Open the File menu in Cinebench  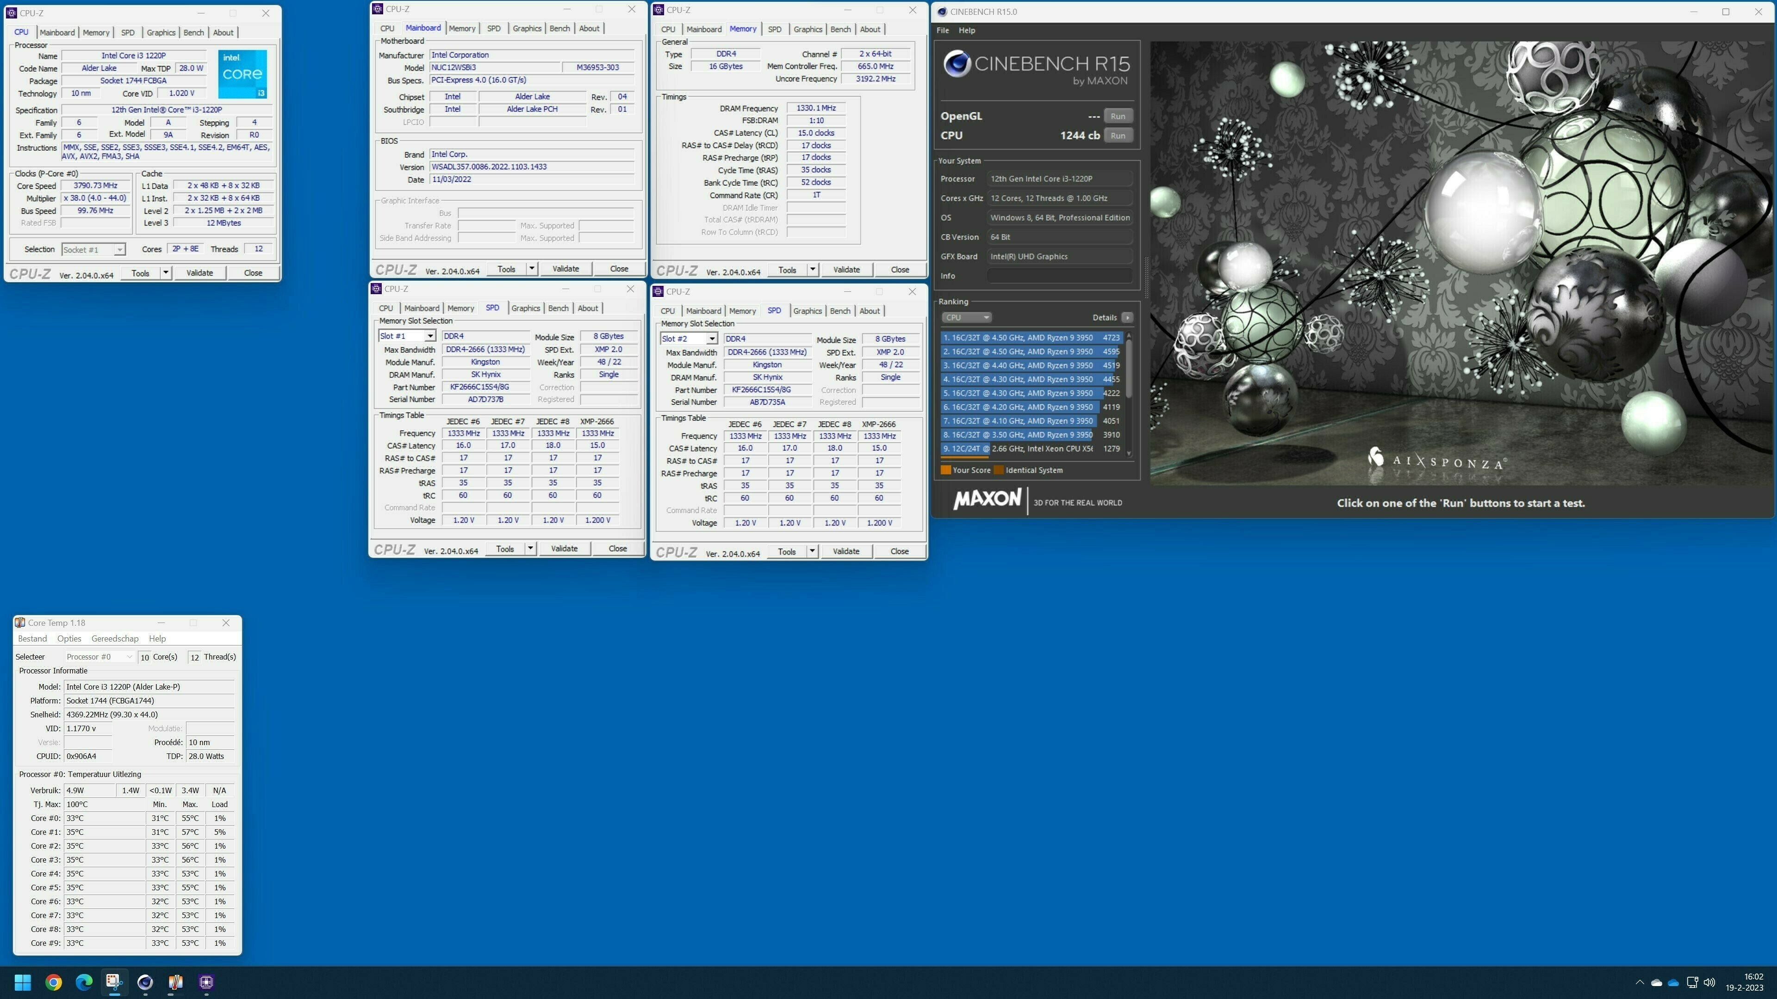click(x=942, y=31)
